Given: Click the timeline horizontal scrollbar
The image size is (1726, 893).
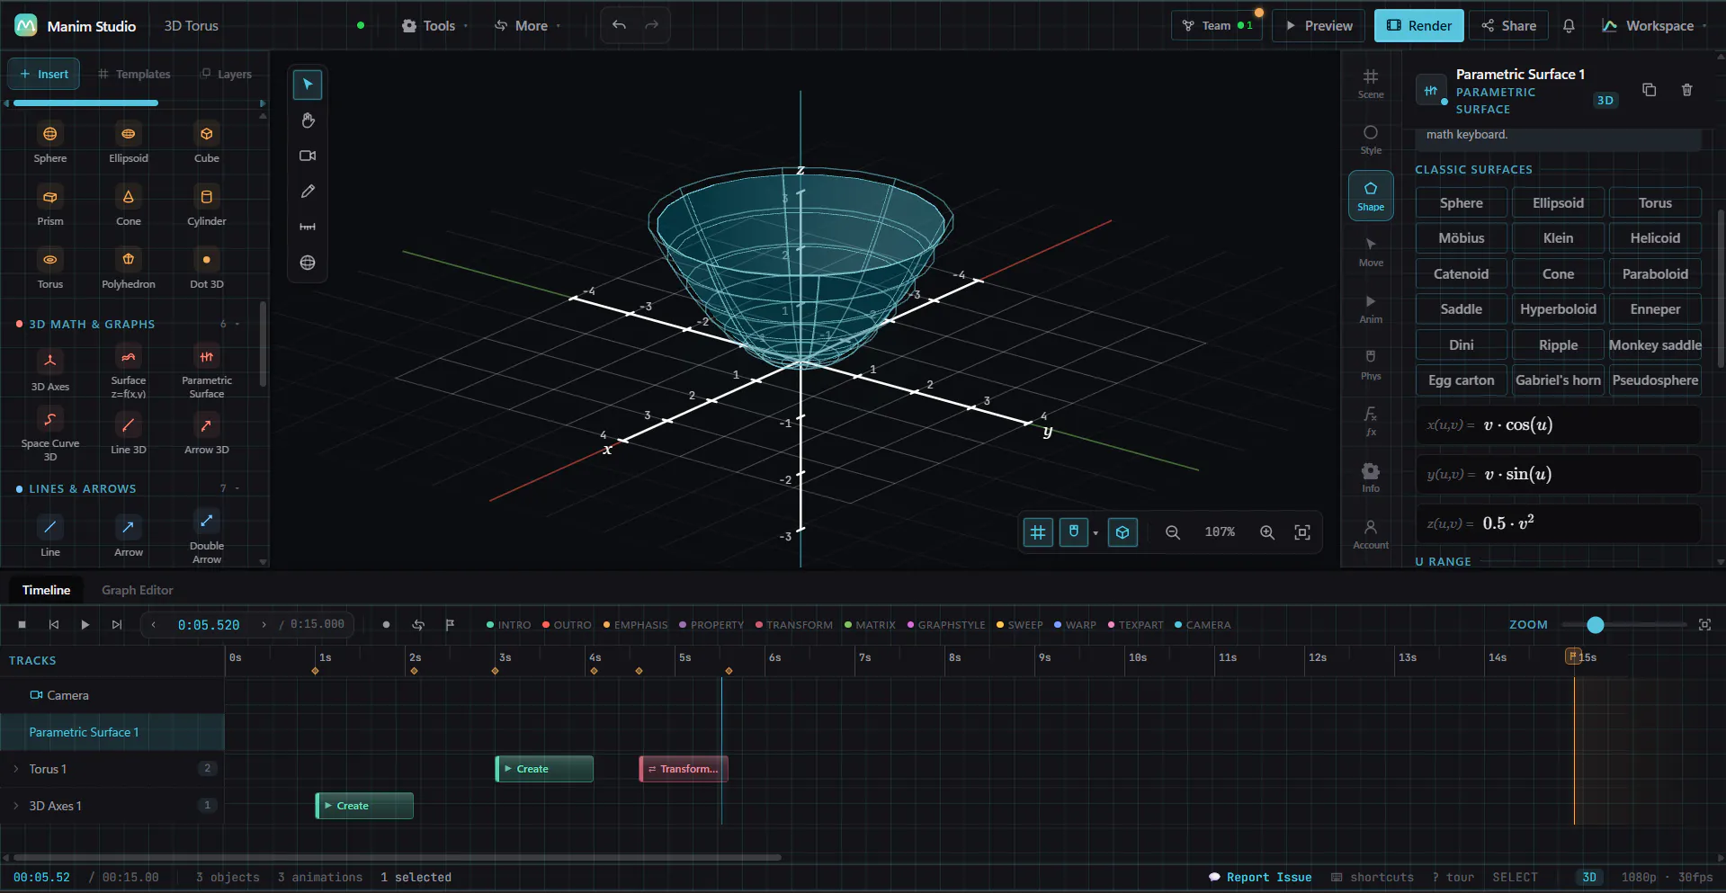Looking at the screenshot, I should coord(397,858).
